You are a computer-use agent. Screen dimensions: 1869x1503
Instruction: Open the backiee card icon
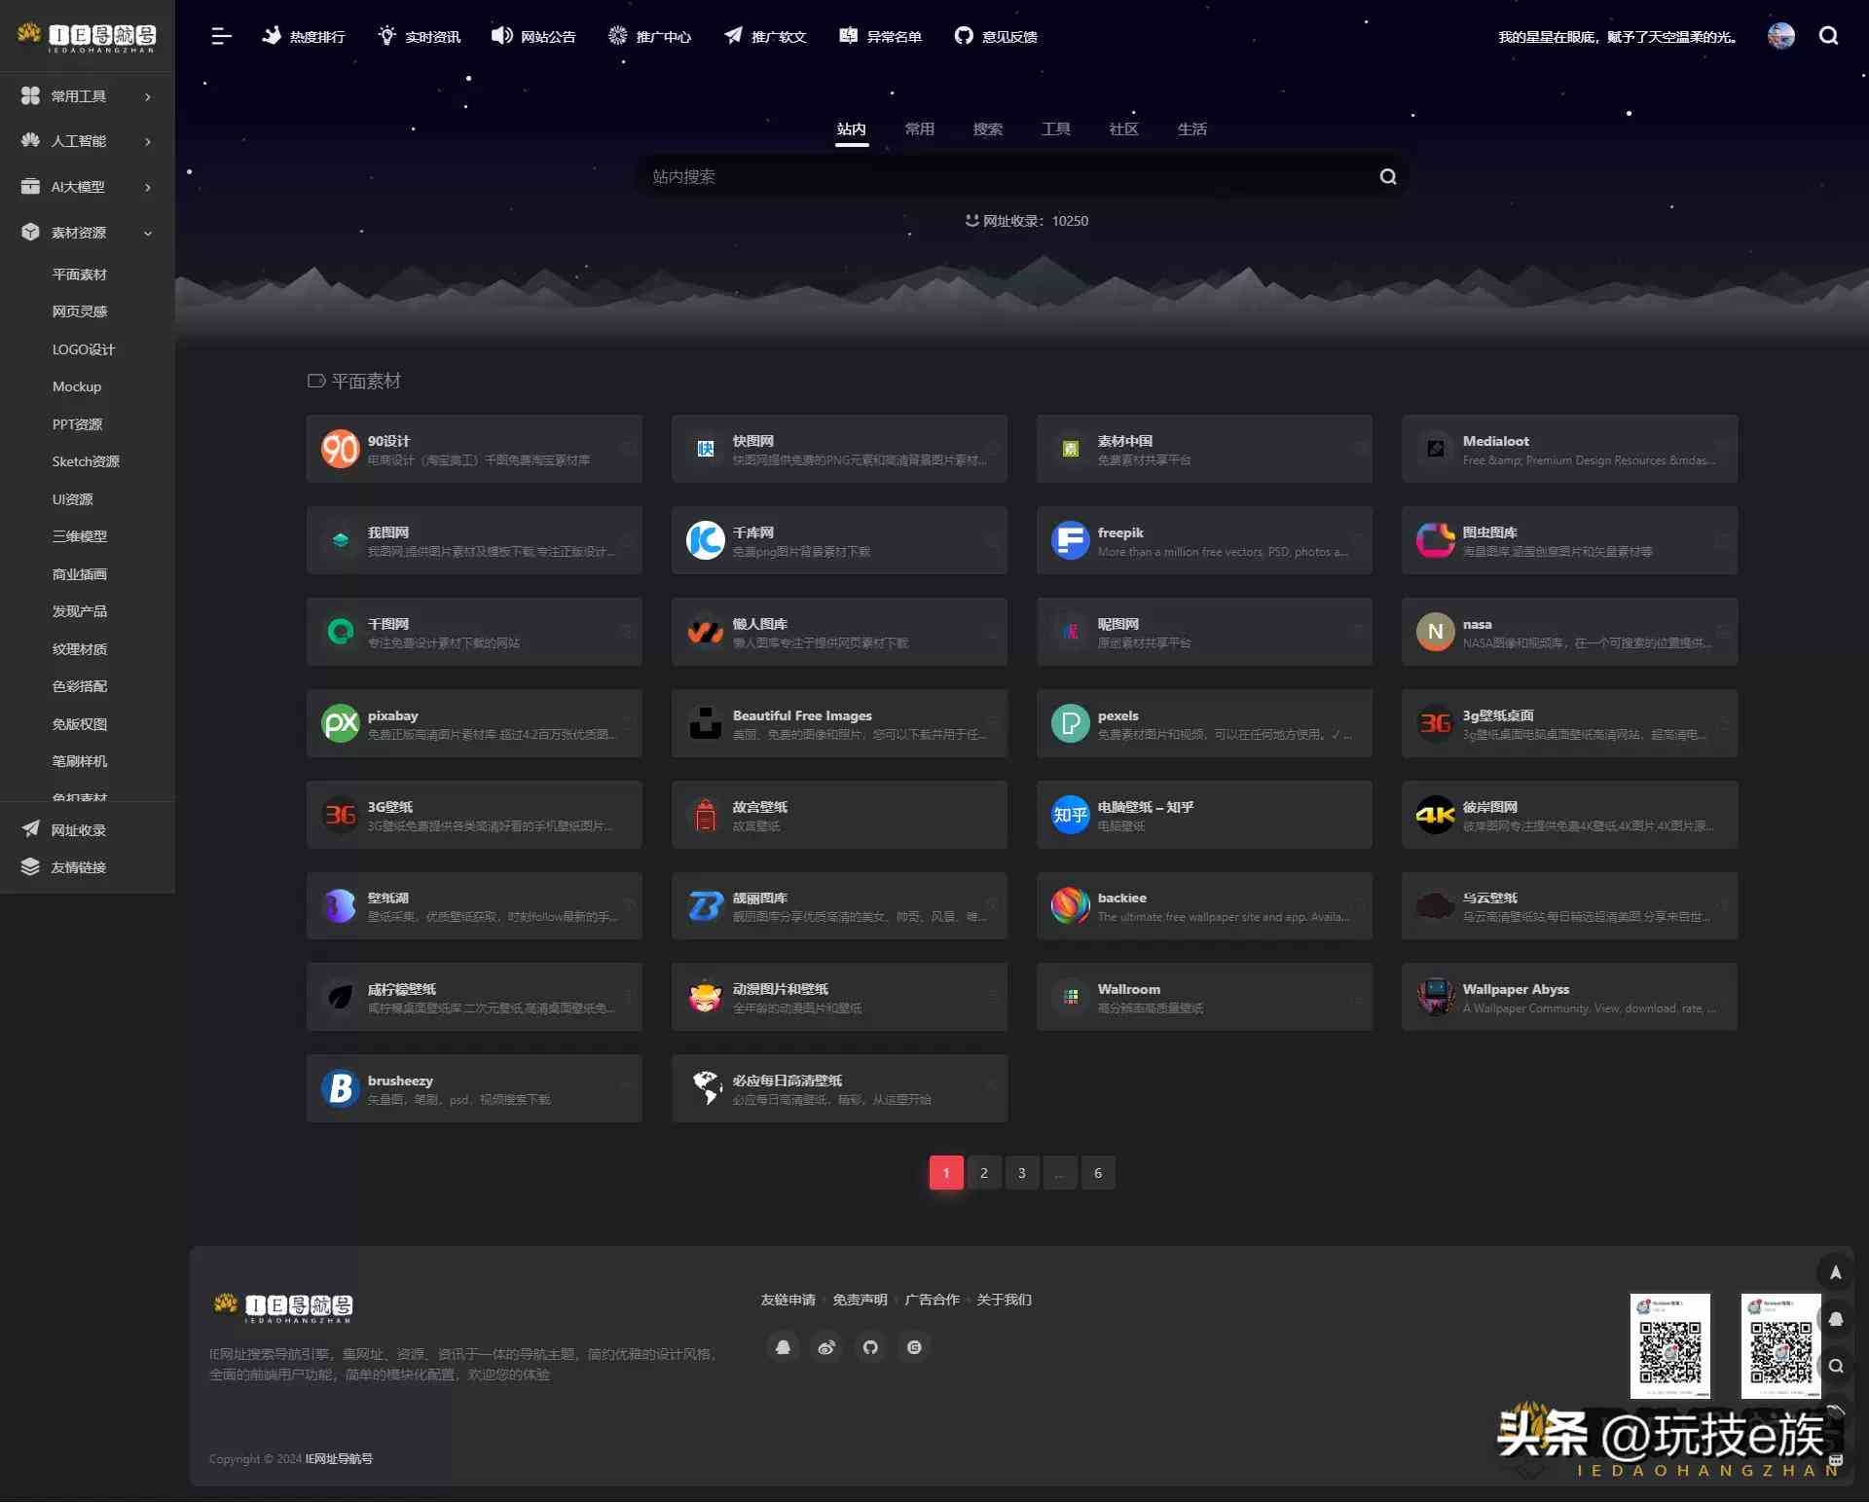click(1071, 906)
